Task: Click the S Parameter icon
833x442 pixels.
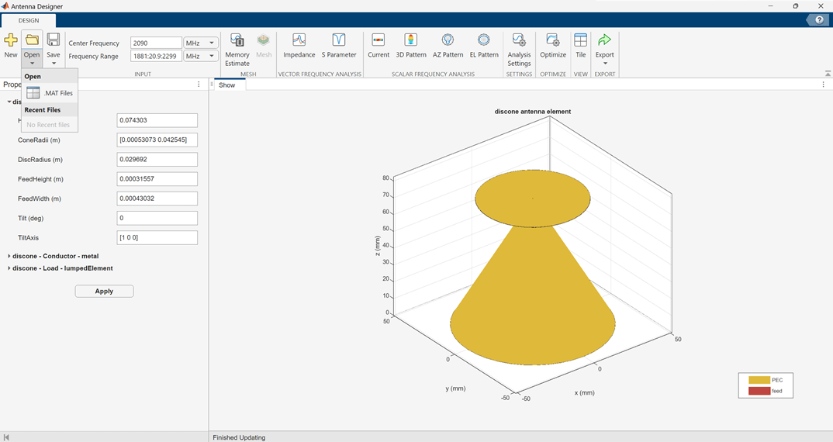Action: pos(339,45)
